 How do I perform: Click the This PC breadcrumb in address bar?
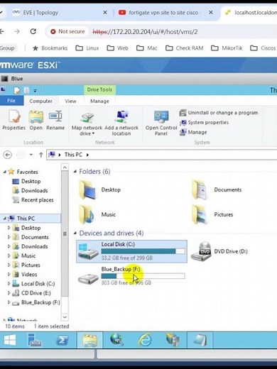click(x=73, y=155)
